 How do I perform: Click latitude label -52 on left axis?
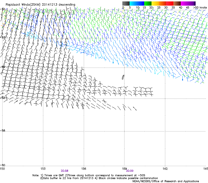click(x=3, y=37)
